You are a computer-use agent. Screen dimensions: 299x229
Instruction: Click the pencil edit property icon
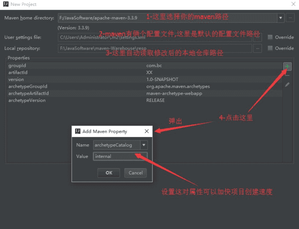pyautogui.click(x=287, y=84)
